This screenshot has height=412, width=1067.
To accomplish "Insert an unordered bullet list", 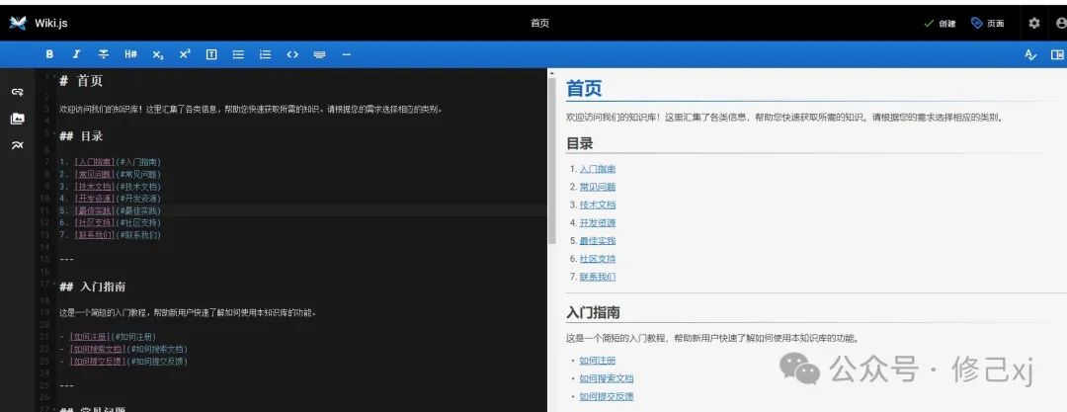I will (238, 54).
